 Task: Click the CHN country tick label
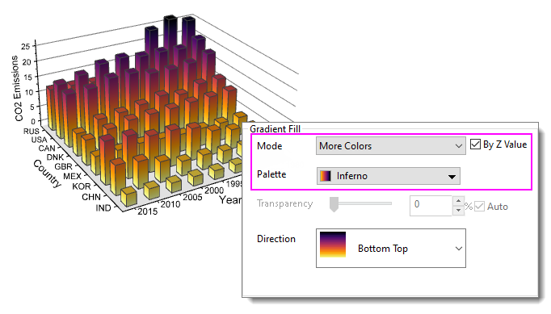coord(91,197)
